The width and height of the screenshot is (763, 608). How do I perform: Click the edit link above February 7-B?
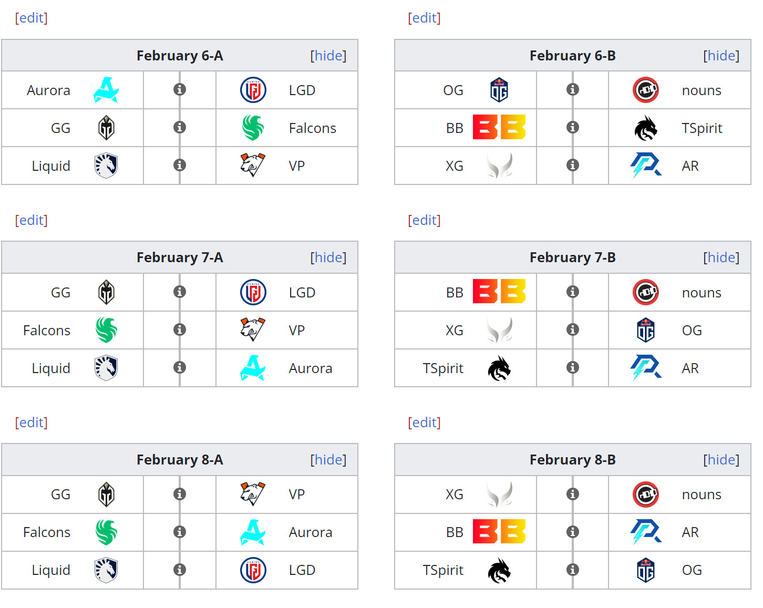click(x=425, y=220)
